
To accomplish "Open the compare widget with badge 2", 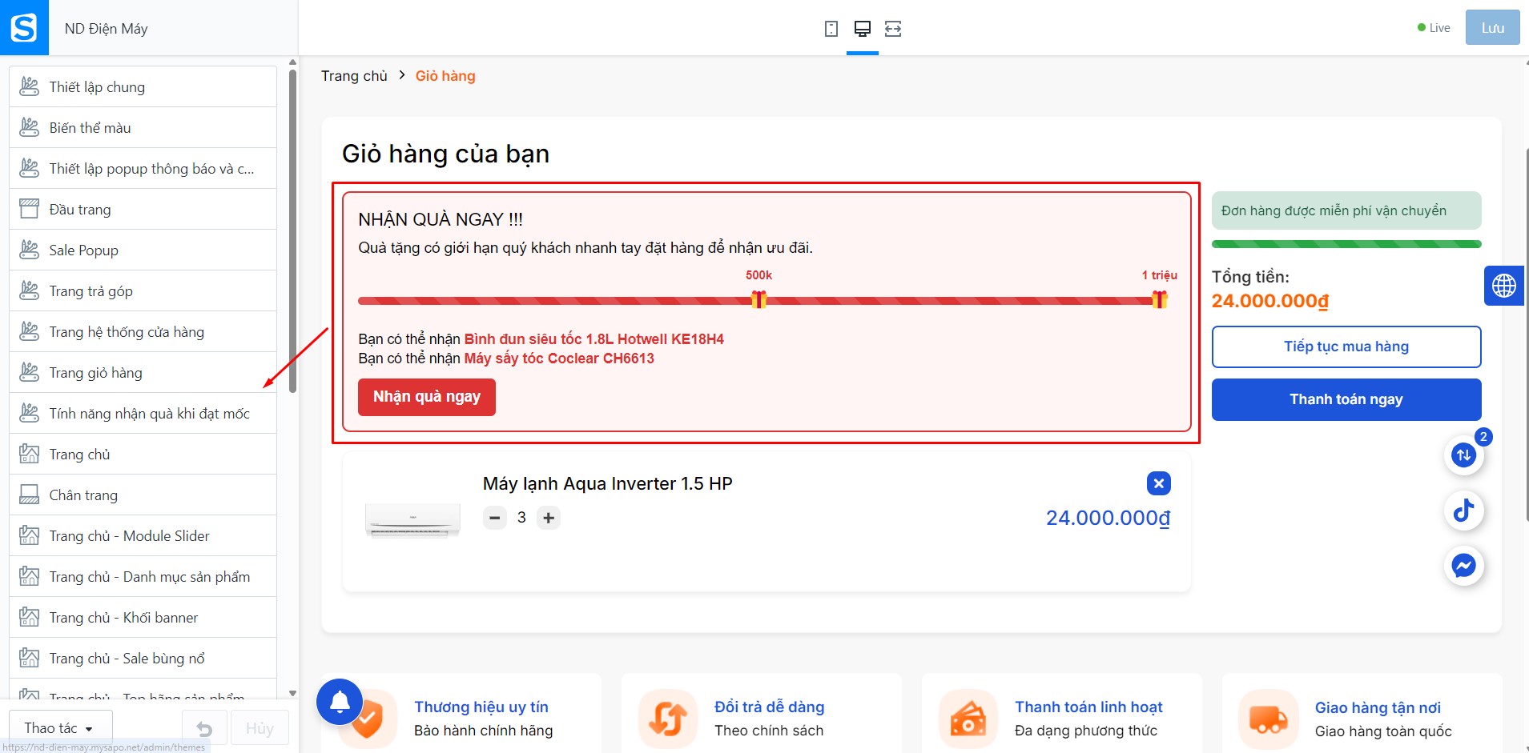I will tap(1464, 455).
